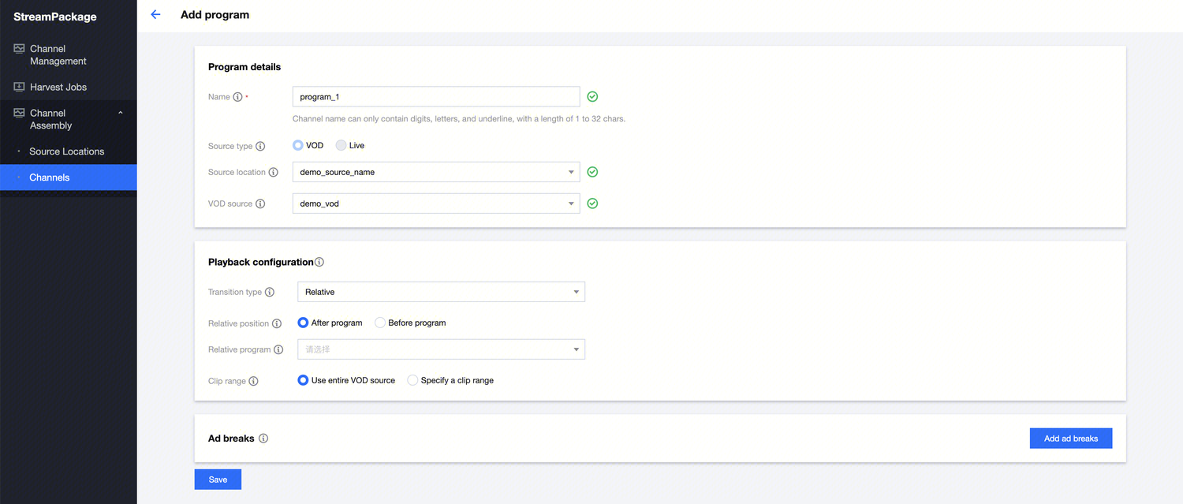Select the Live source type

click(341, 145)
